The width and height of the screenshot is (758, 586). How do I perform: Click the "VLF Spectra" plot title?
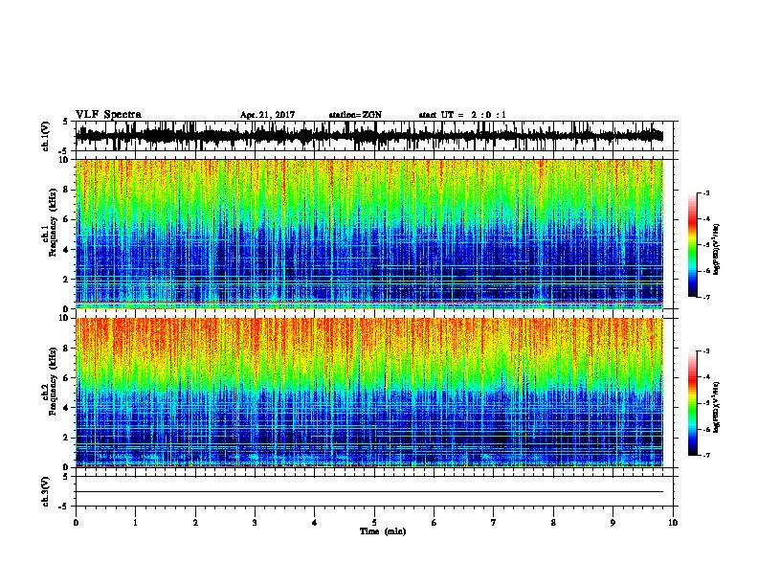pos(108,115)
